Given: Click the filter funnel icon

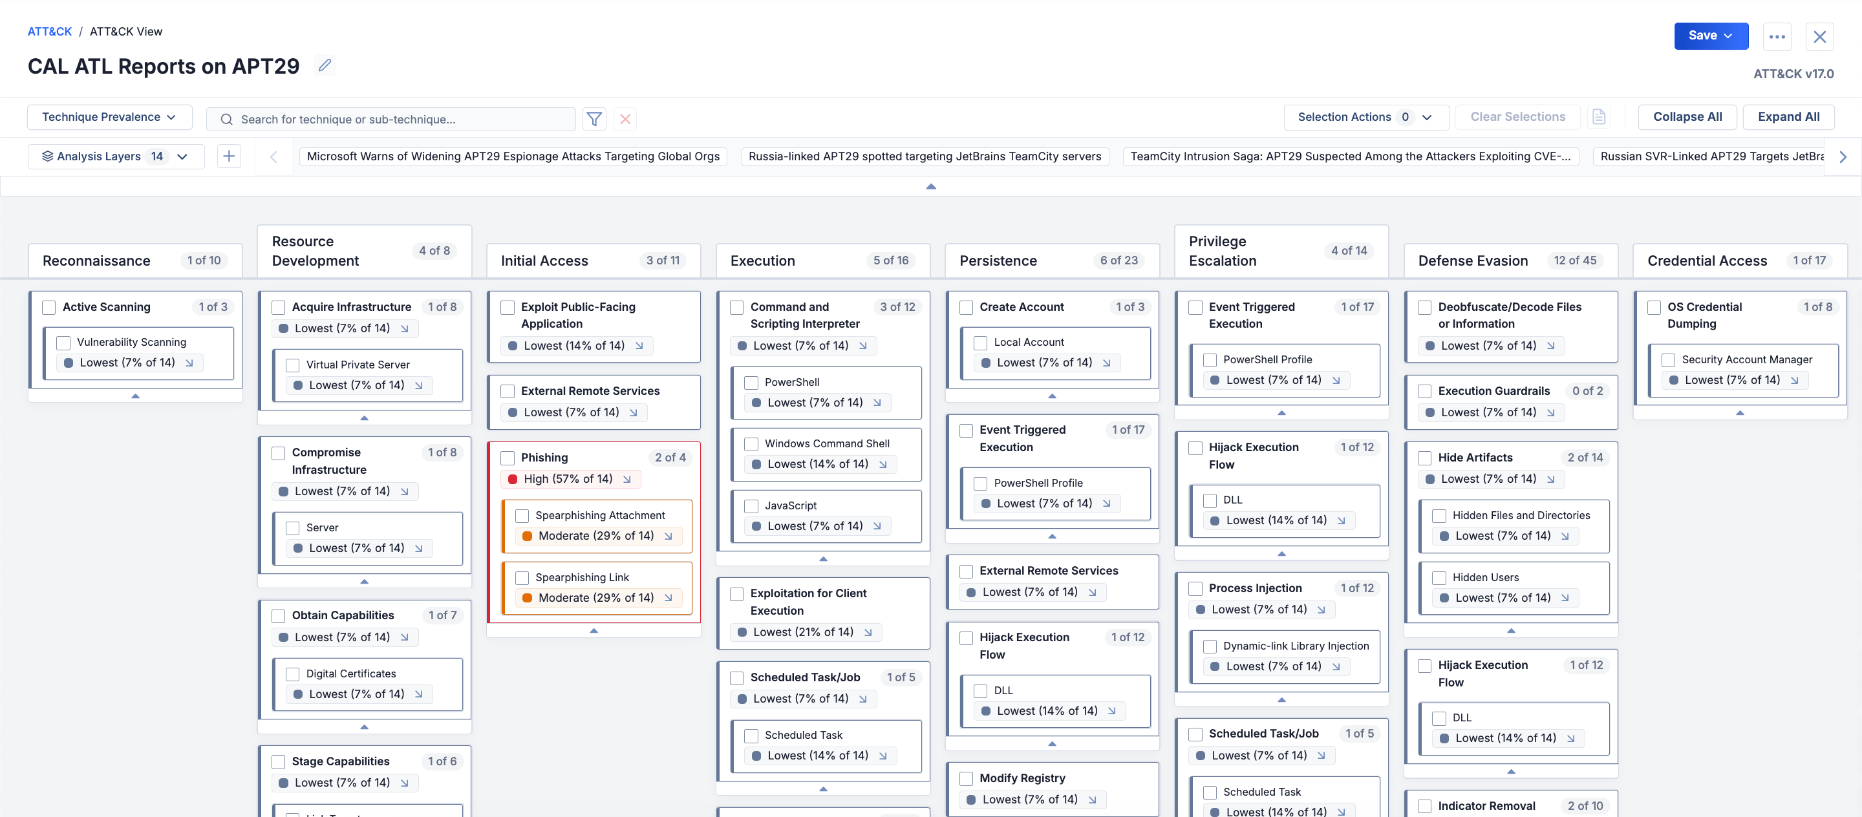Looking at the screenshot, I should [594, 118].
